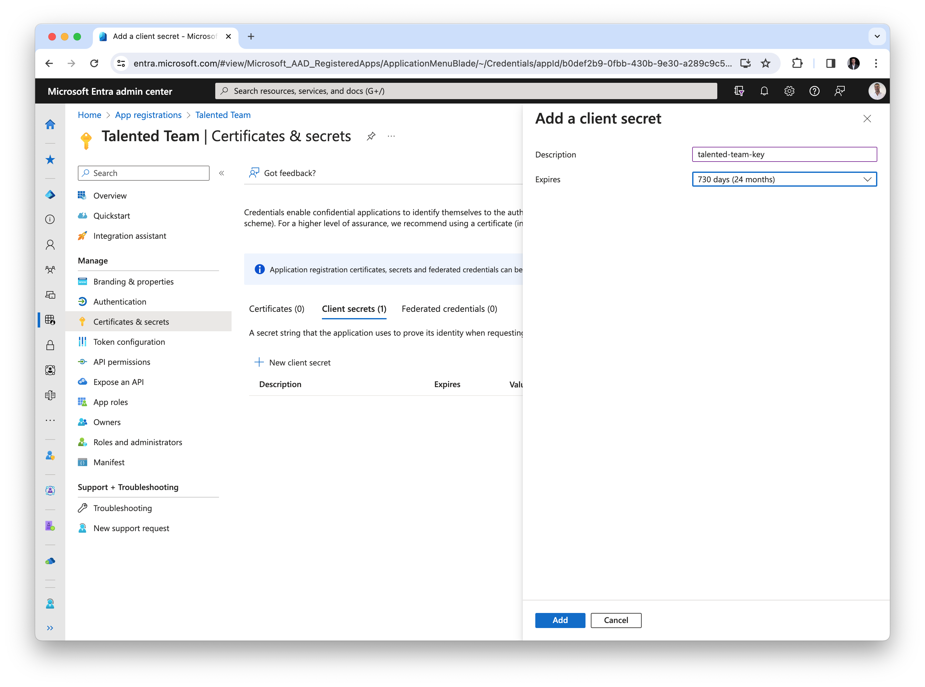This screenshot has width=925, height=687.
Task: Reload the page in browser
Action: (94, 63)
